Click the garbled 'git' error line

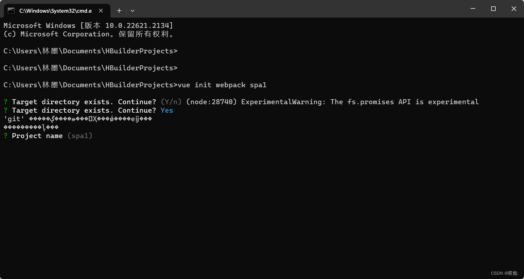78,119
